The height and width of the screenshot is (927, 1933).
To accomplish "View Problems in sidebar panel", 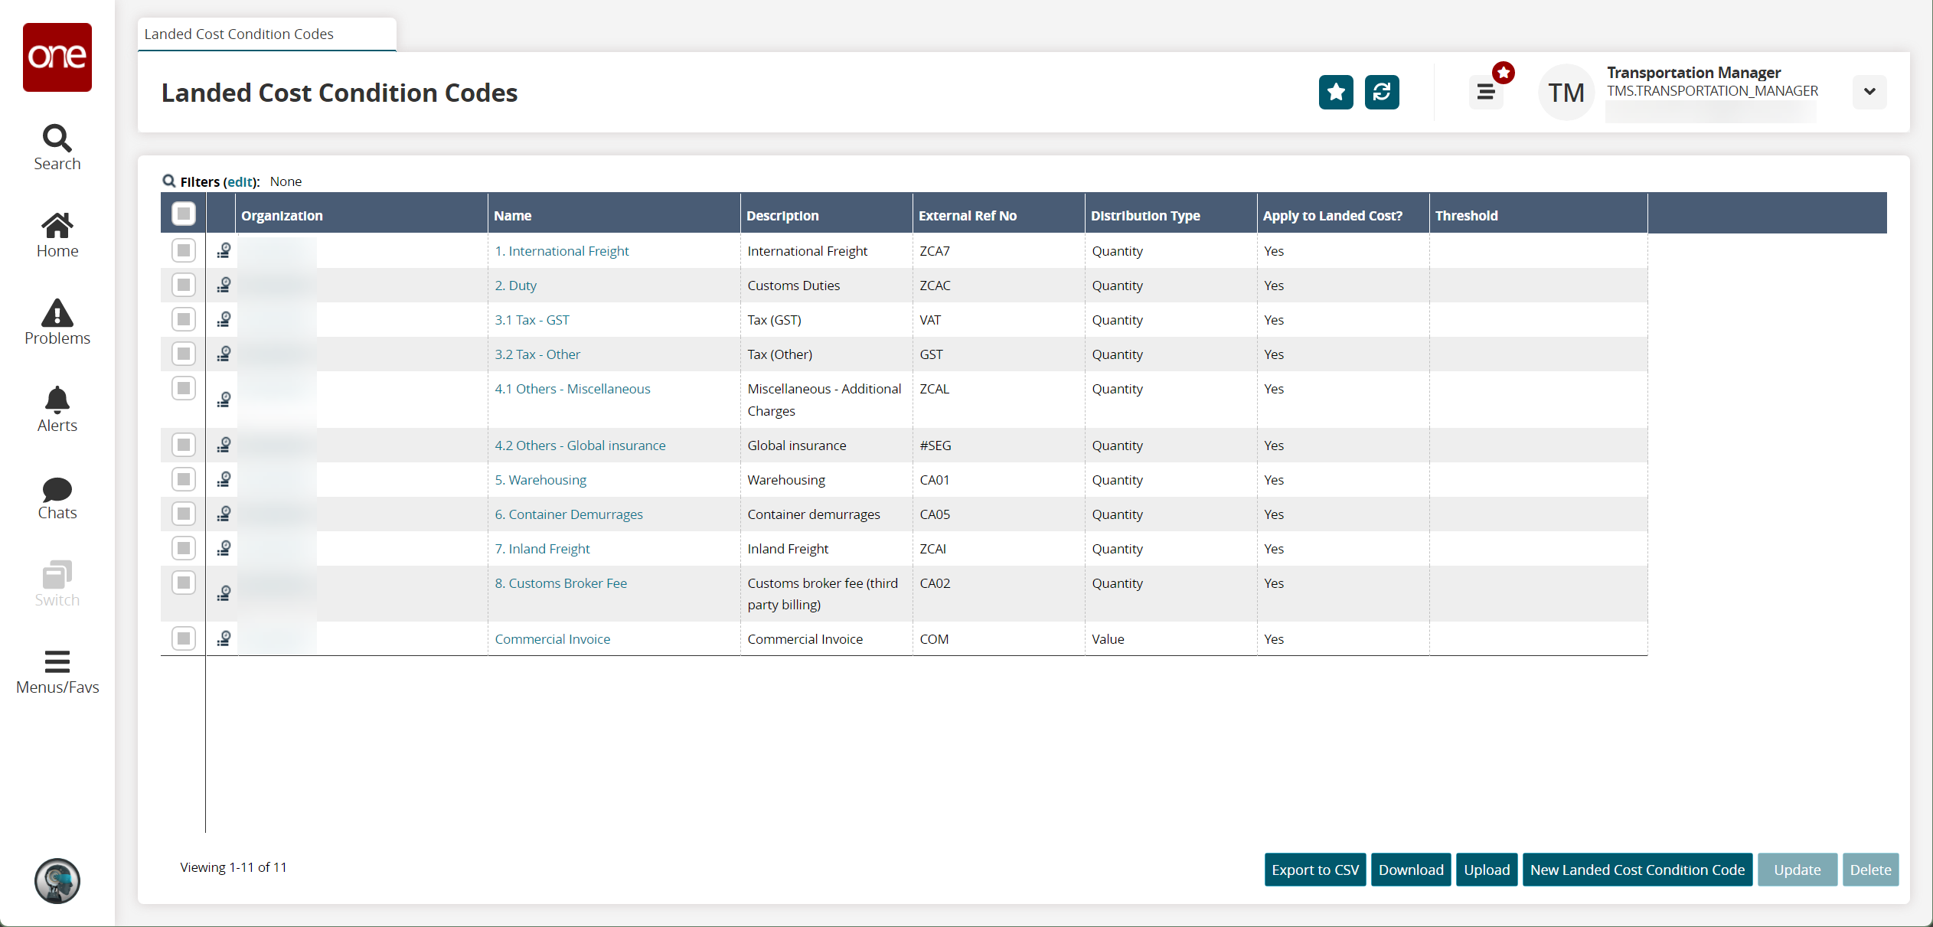I will point(57,323).
